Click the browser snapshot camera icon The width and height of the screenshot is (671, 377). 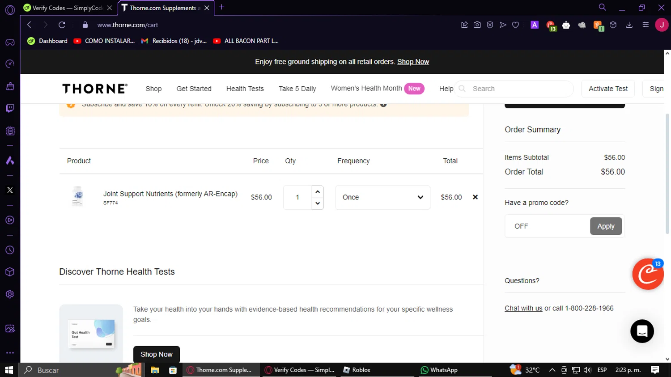[x=477, y=25]
